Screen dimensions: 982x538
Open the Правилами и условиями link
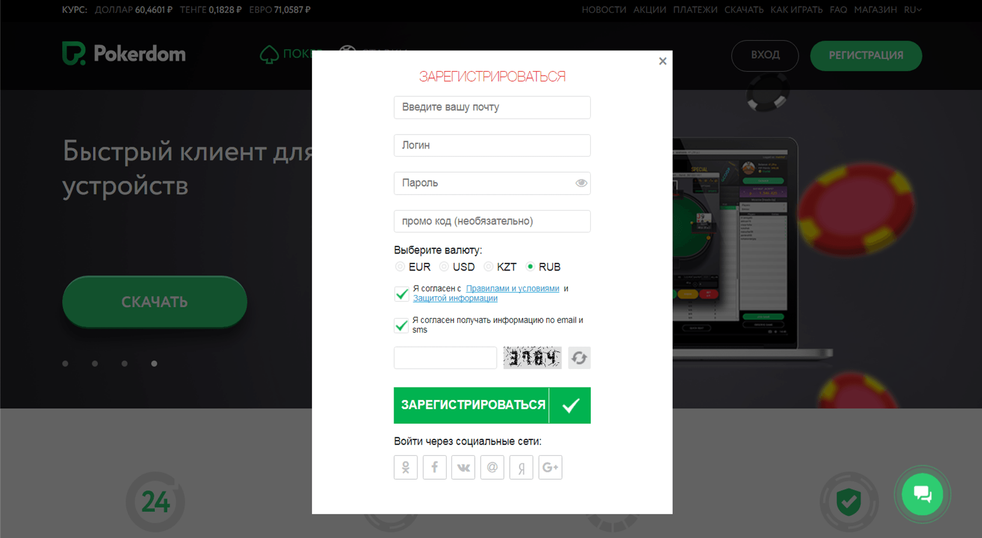(512, 289)
